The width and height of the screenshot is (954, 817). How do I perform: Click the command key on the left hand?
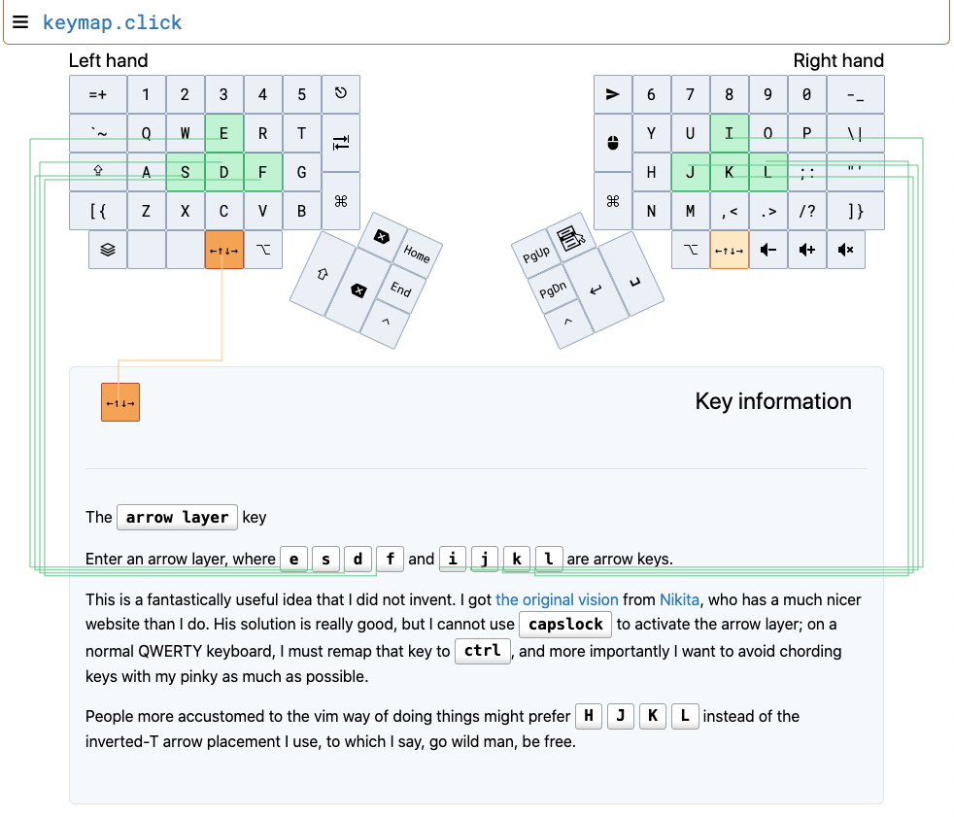[340, 201]
